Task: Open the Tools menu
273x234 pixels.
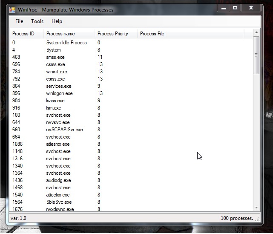Action: tap(37, 21)
